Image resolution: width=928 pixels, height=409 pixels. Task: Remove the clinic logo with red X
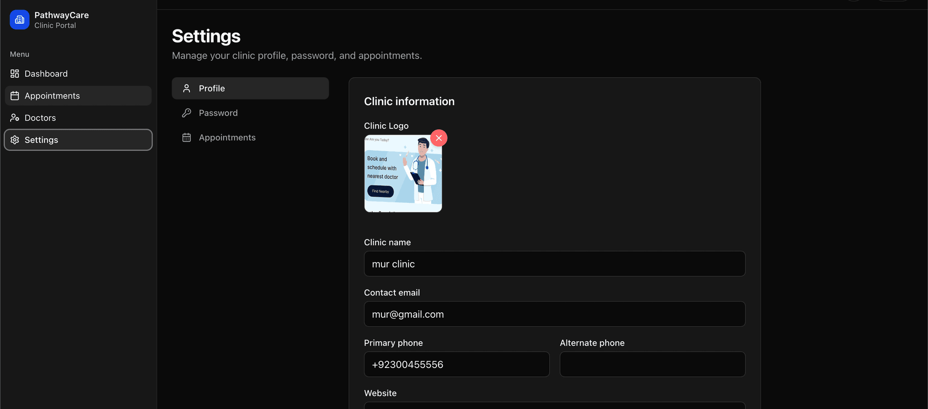pos(439,138)
